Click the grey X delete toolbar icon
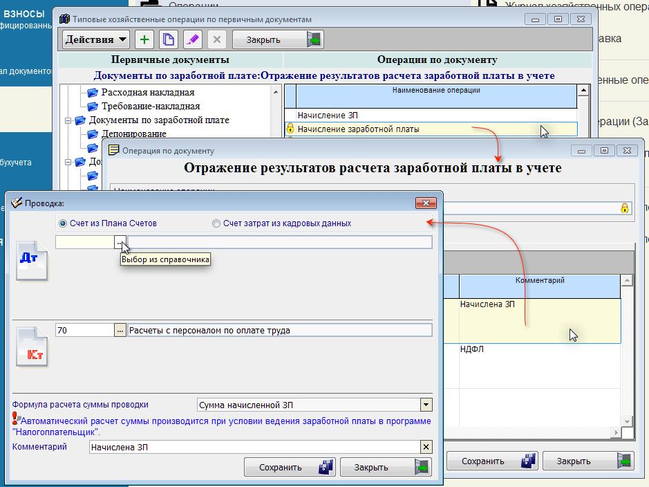 pyautogui.click(x=216, y=39)
